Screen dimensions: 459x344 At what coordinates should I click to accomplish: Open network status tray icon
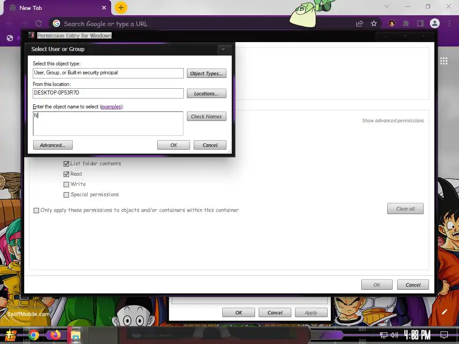coord(384,335)
